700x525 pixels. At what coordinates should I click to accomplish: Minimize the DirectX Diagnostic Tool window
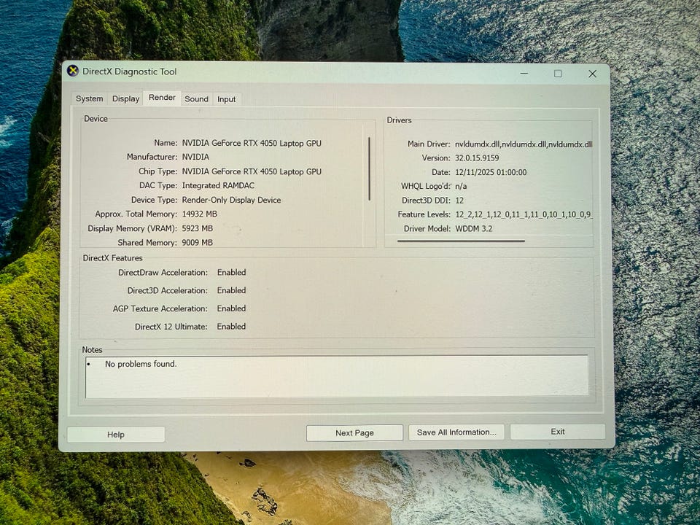click(x=524, y=73)
